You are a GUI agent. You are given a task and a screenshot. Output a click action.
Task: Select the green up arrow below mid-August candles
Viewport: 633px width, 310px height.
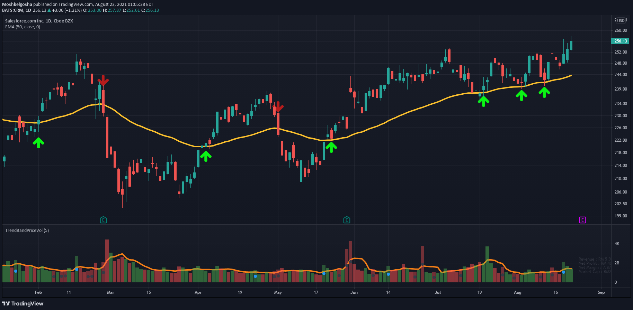pyautogui.click(x=544, y=92)
